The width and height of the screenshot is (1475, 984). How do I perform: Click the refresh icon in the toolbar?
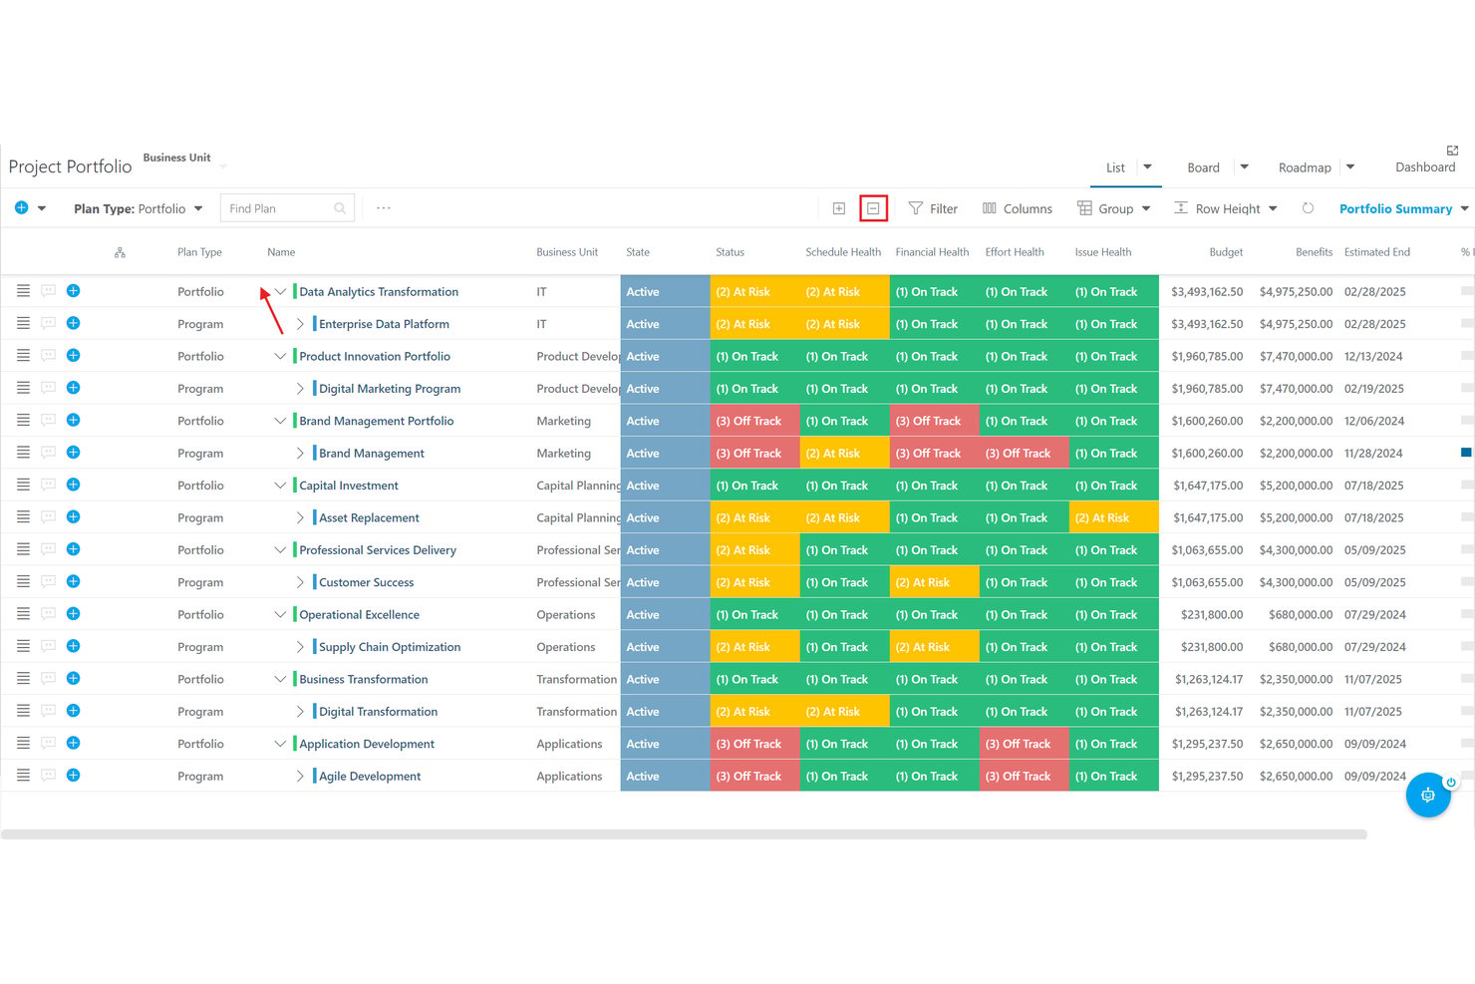click(x=1308, y=208)
